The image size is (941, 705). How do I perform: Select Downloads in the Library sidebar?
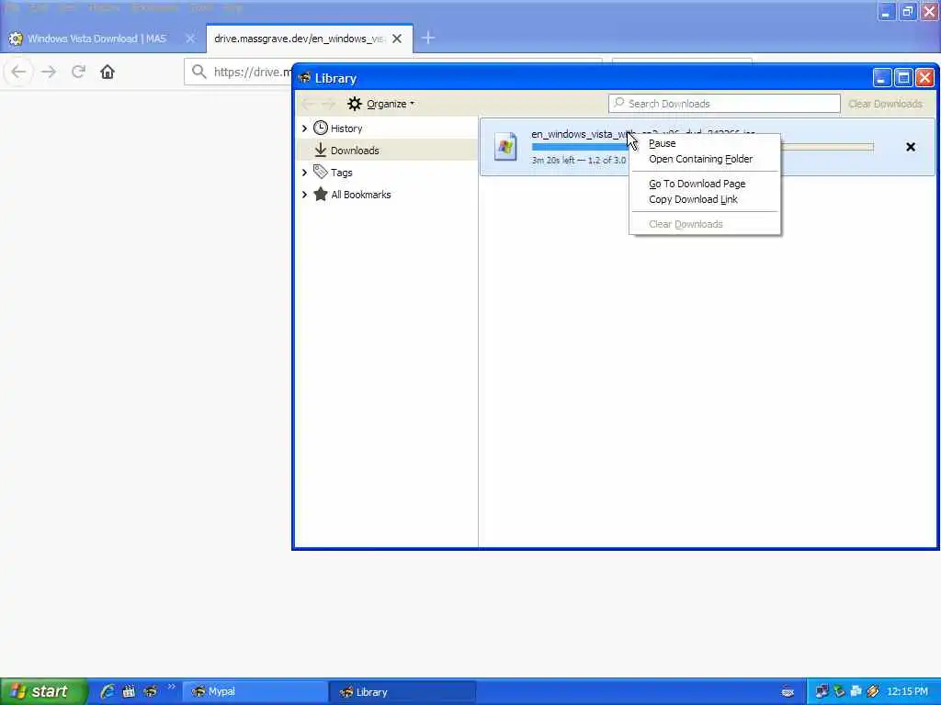point(354,151)
